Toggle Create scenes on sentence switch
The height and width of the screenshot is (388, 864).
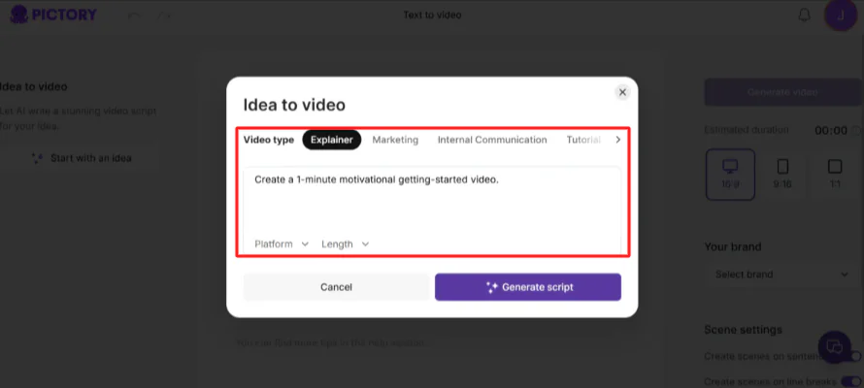point(853,357)
